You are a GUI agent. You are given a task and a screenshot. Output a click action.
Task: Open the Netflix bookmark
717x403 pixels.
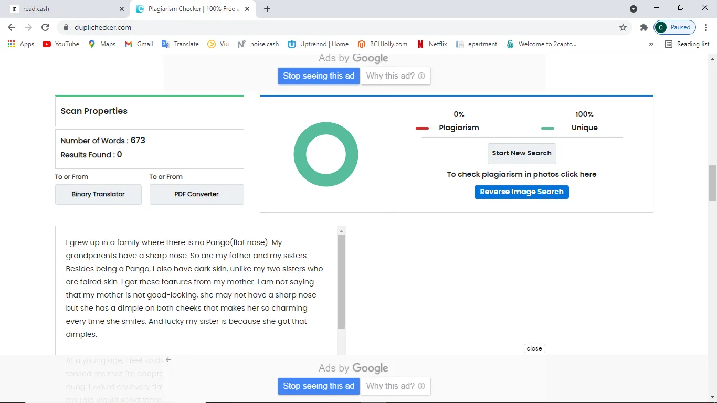click(432, 44)
